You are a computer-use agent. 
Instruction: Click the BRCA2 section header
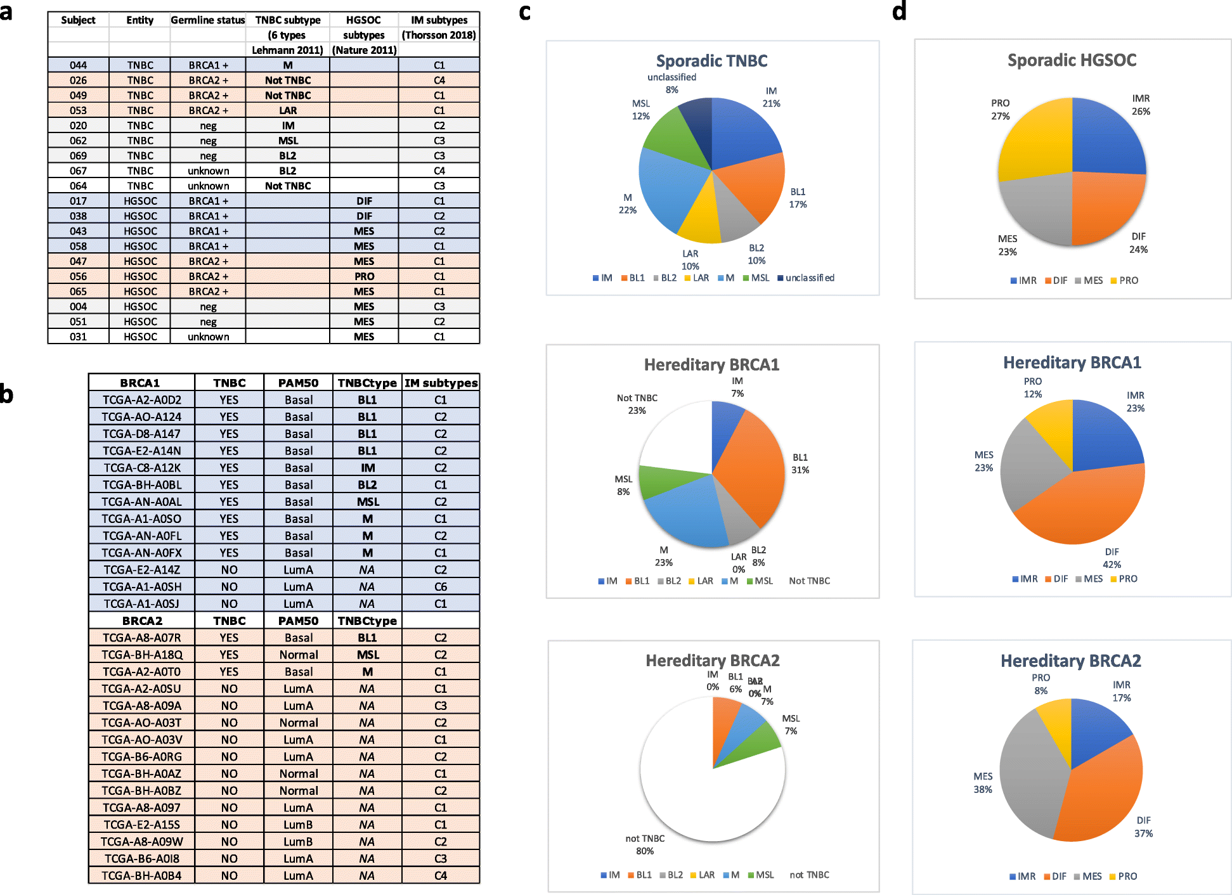click(x=142, y=621)
